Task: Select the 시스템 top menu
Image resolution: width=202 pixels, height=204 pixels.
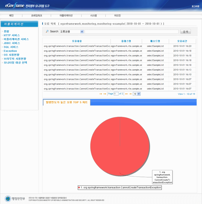Action: click(94, 16)
